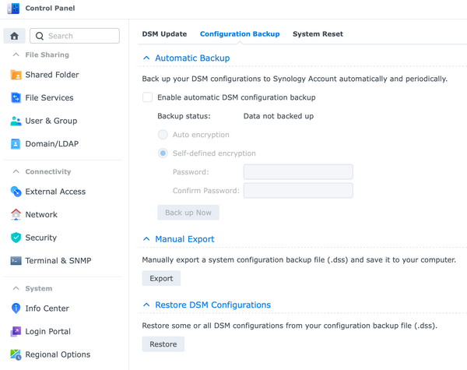Click the Restore button
This screenshot has height=370, width=467.
(163, 344)
